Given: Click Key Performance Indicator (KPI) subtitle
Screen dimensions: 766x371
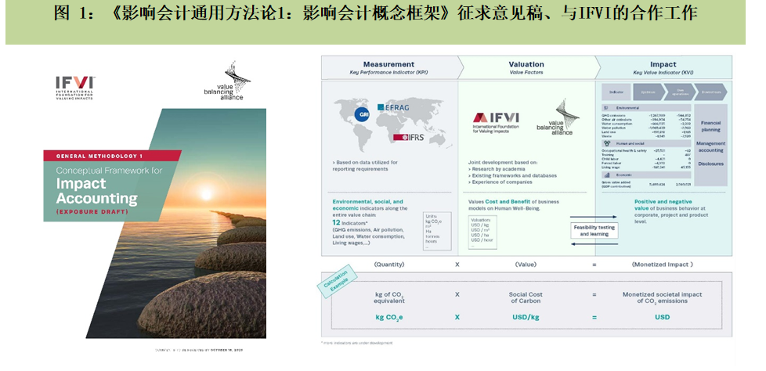Looking at the screenshot, I should pos(388,73).
